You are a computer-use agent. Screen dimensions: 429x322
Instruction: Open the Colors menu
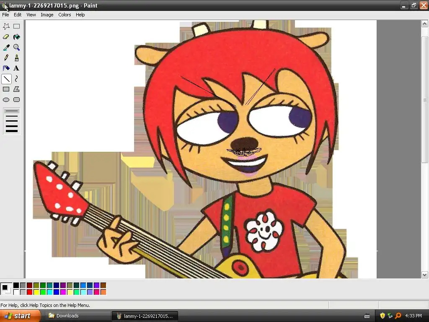(x=65, y=15)
